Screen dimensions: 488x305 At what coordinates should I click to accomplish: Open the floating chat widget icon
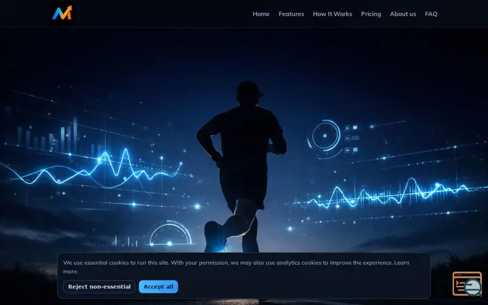click(467, 284)
